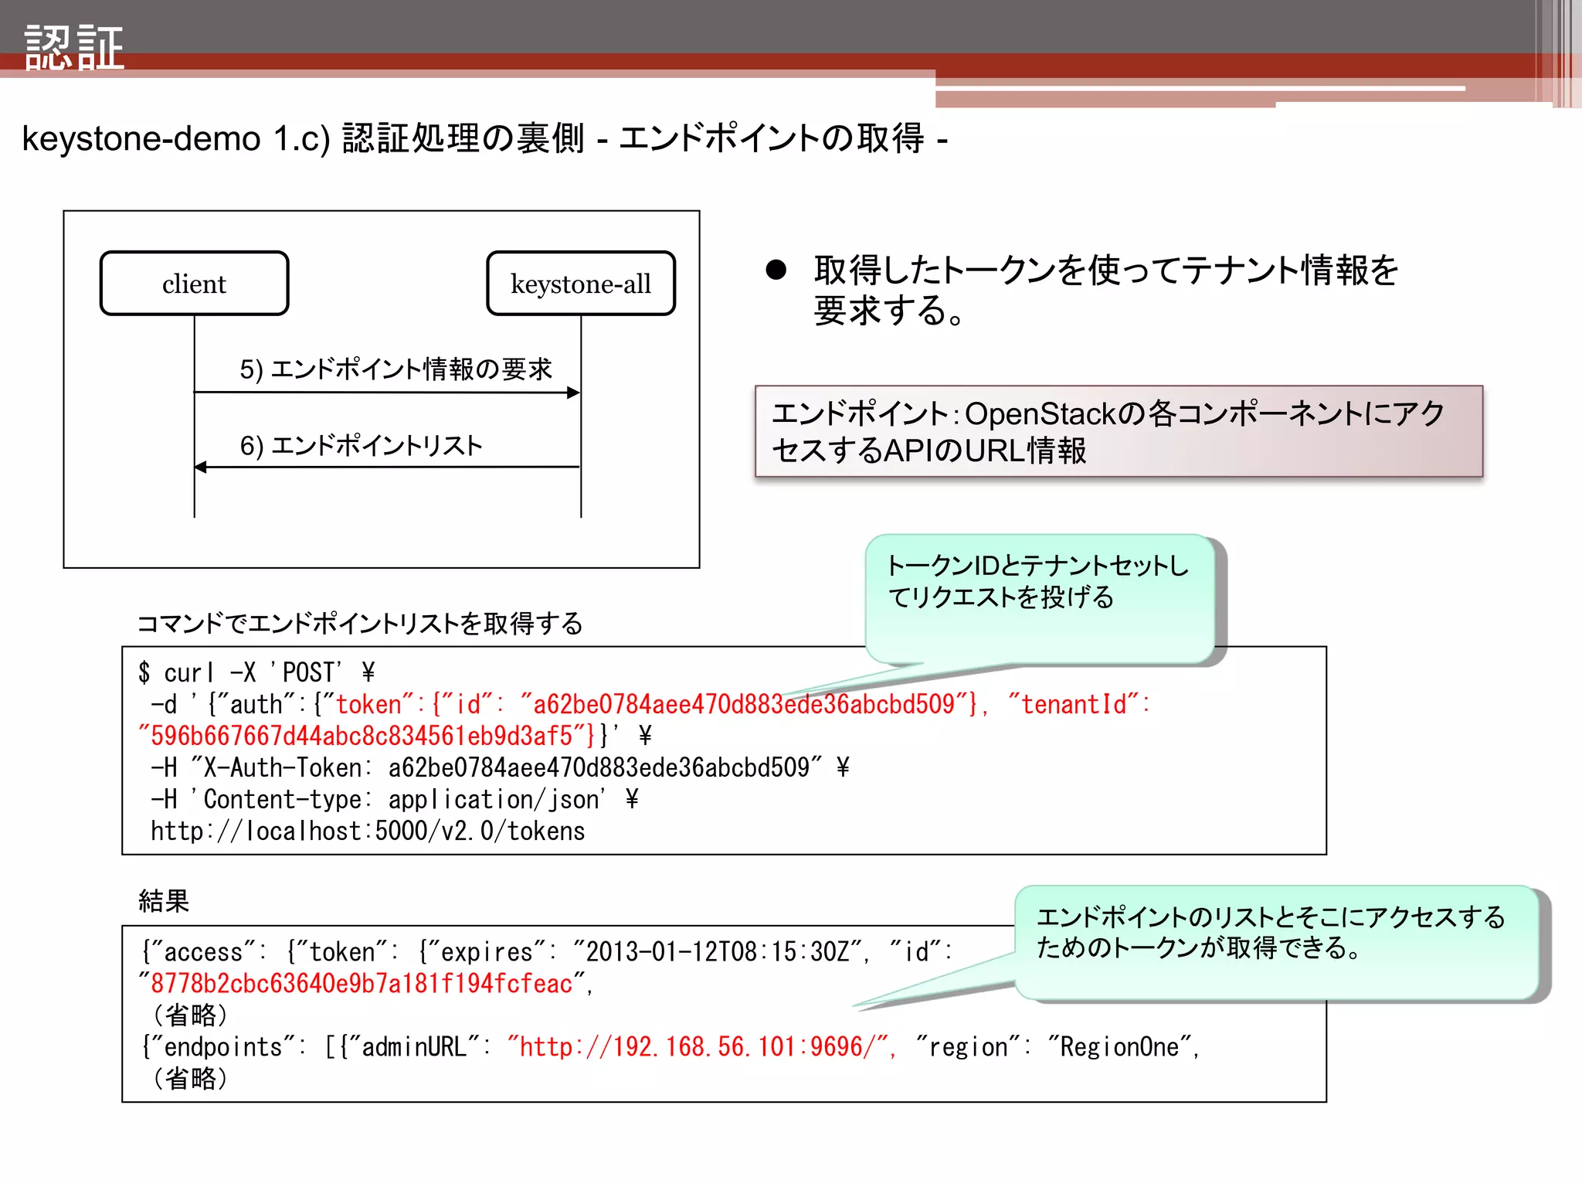
Task: Click the red result token '8778b2cbc63640e9b7a181f194fcfeac'
Action: point(362,984)
